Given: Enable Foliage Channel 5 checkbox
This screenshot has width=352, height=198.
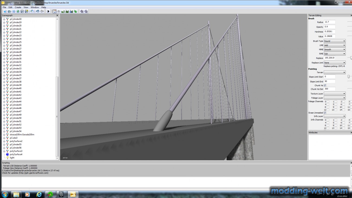Looking at the screenshot, I should click(x=336, y=104).
